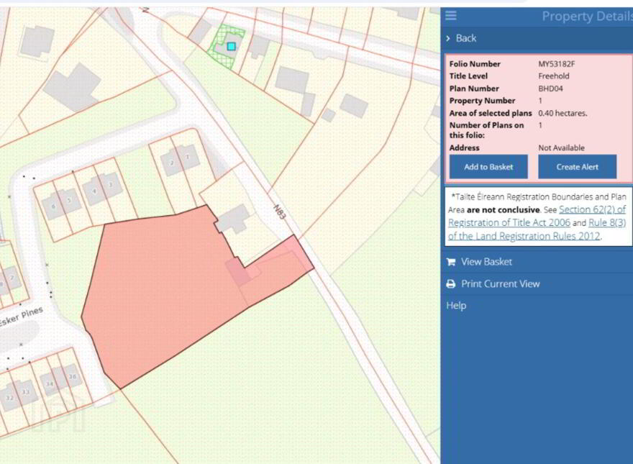Viewport: 633px width, 464px height.
Task: Click the green hatched property parcel
Action: click(227, 47)
